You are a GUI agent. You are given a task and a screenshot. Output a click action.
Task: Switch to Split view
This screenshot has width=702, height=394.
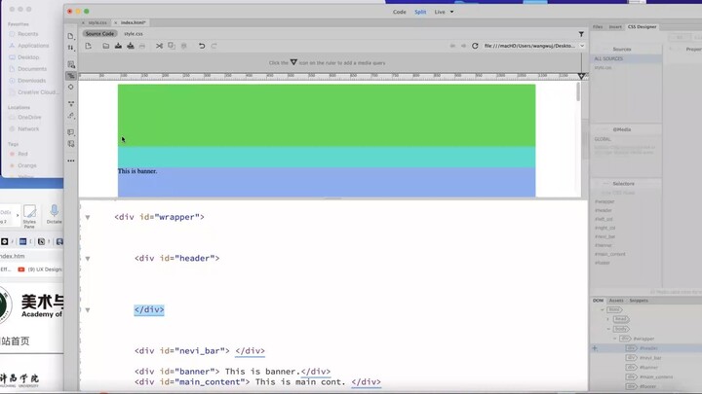coord(420,12)
